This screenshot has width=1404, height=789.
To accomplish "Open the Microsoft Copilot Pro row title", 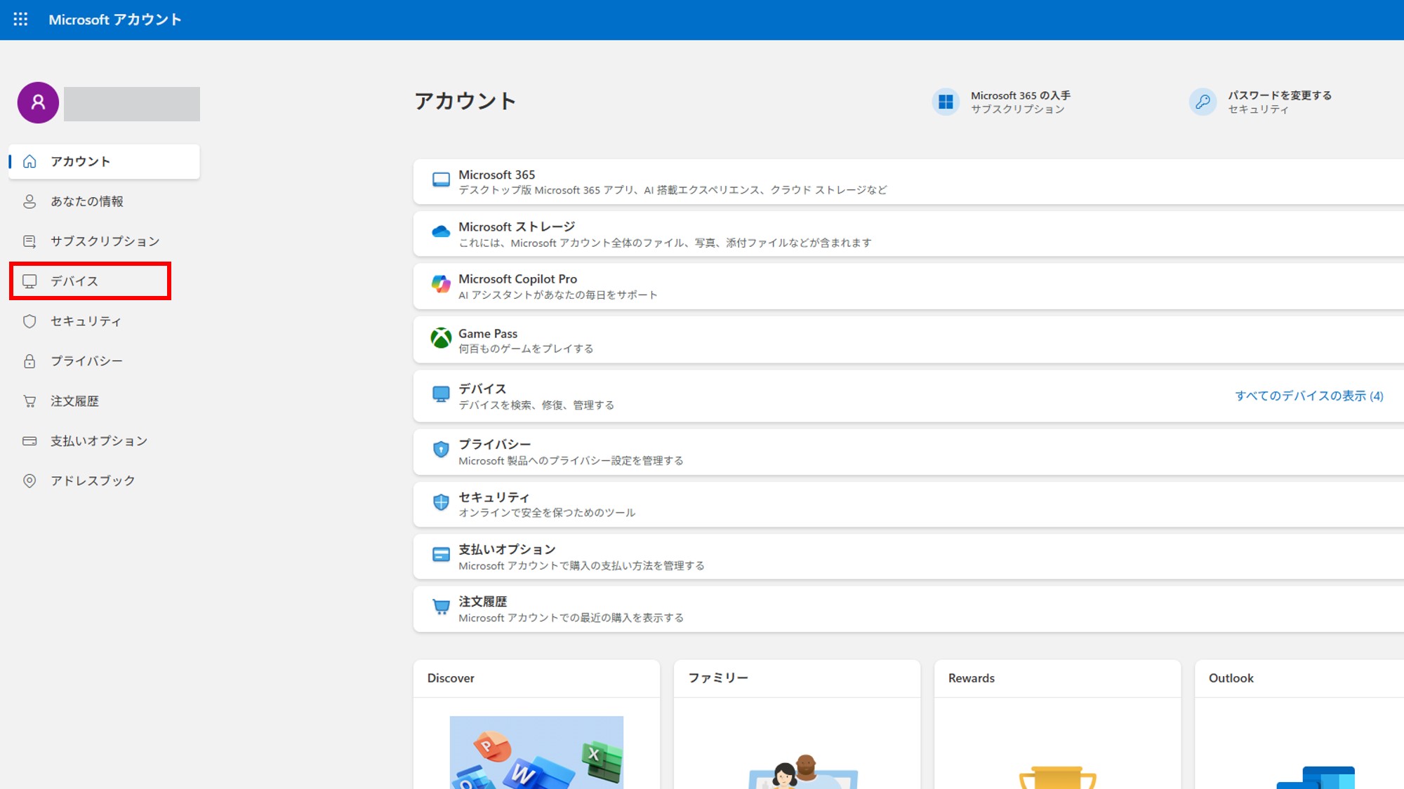I will coord(518,279).
